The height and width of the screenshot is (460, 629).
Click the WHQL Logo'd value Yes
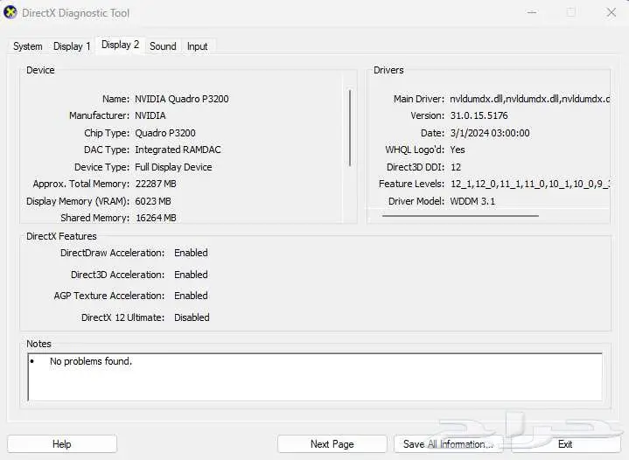pyautogui.click(x=458, y=150)
